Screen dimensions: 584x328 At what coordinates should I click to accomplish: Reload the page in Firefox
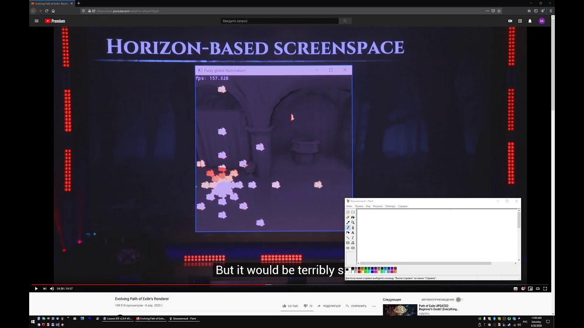click(47, 10)
